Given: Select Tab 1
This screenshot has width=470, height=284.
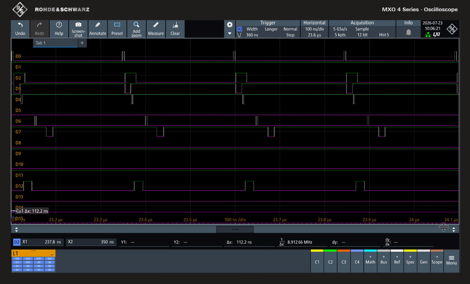Looking at the screenshot, I should click(55, 43).
